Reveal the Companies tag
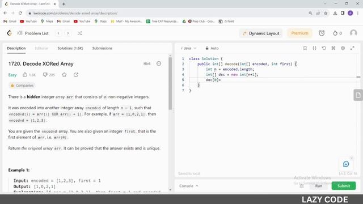Image resolution: width=363 pixels, height=204 pixels. [22, 86]
